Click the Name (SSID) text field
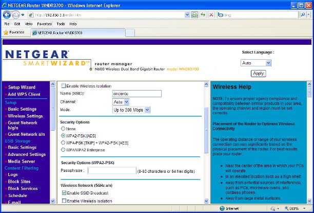The height and width of the screenshot is (213, 314). (x=137, y=94)
